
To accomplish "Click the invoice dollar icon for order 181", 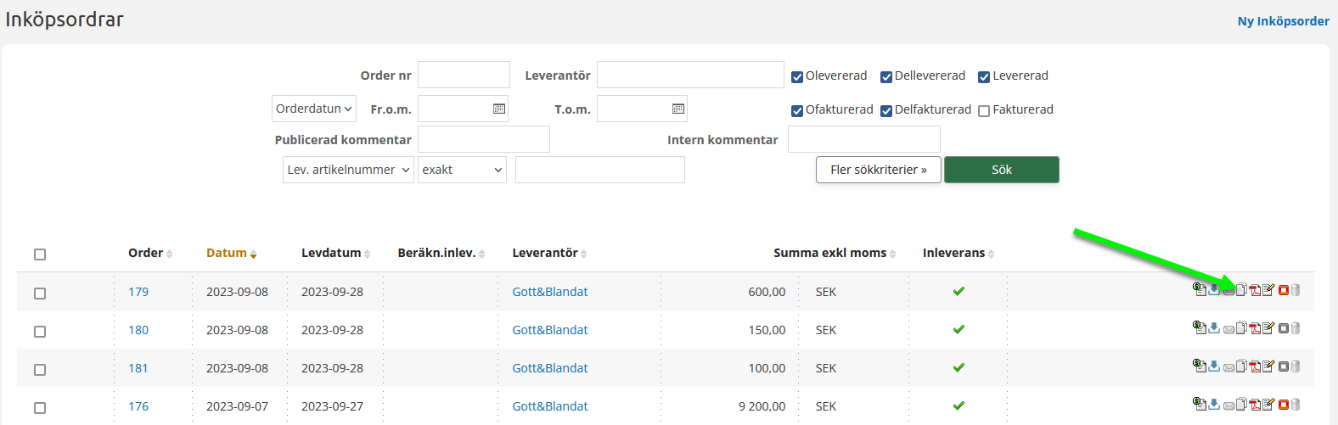I will [1200, 366].
